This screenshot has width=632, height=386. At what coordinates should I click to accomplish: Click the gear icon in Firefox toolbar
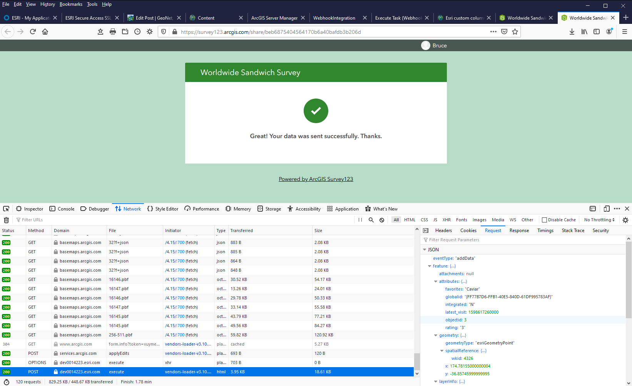(x=150, y=32)
